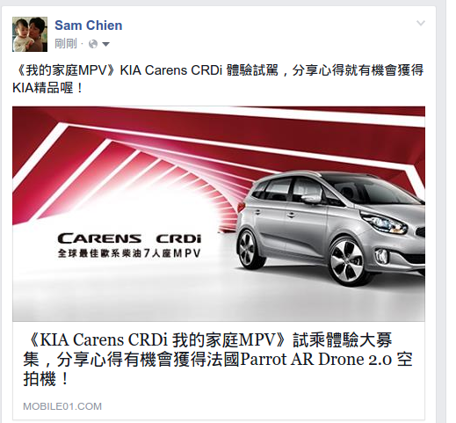The image size is (456, 423).
Task: Open Sam Chien's profile photo
Action: [x=30, y=34]
